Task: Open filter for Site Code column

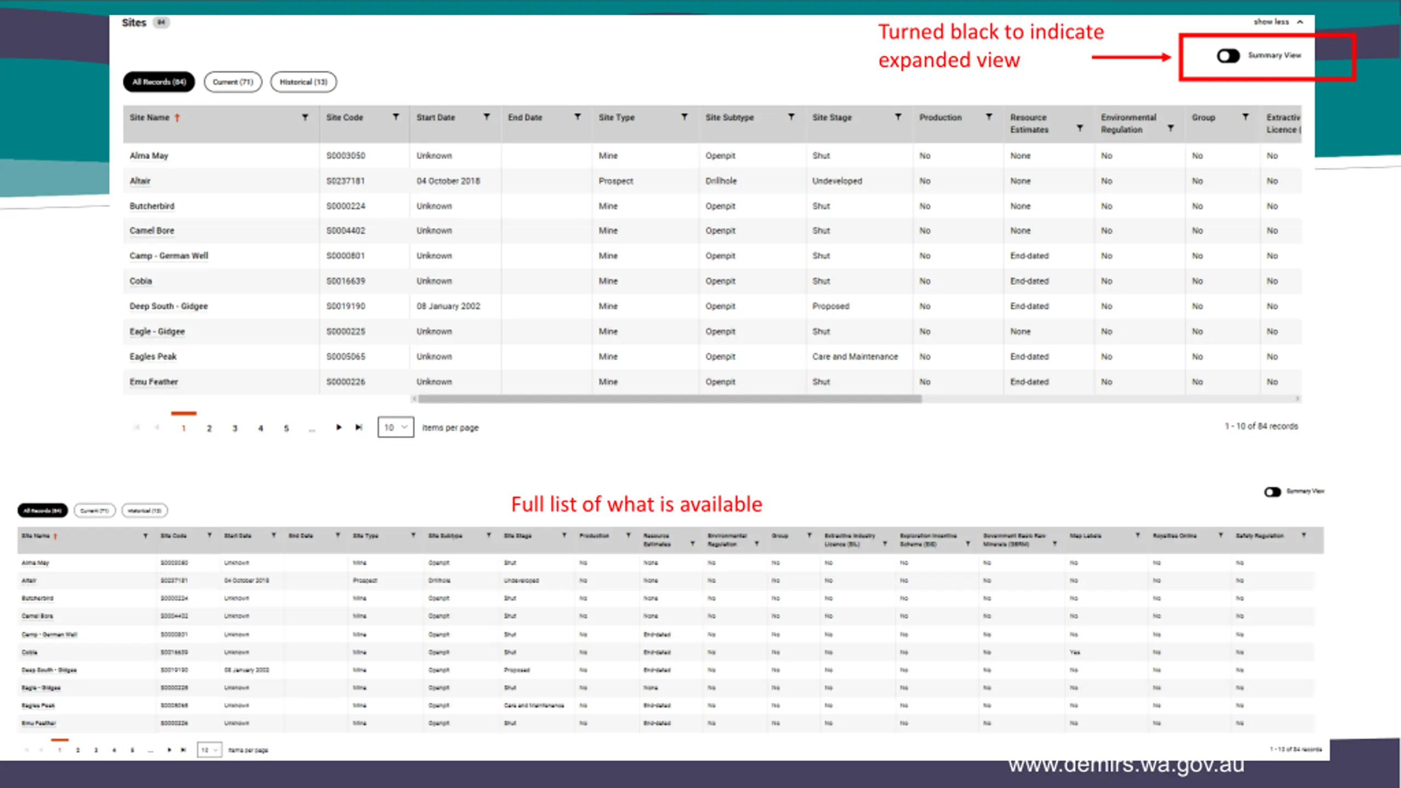Action: pos(396,117)
